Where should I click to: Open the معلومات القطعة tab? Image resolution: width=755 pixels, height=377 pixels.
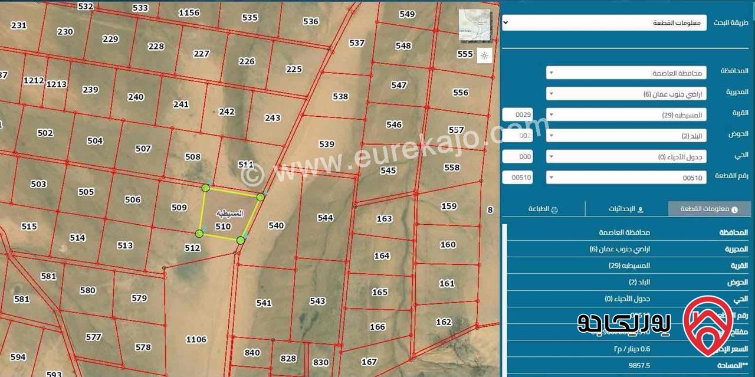click(x=710, y=209)
